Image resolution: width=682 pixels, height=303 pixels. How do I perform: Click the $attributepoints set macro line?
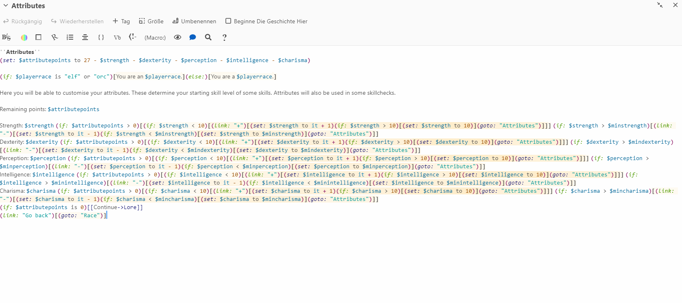[x=155, y=60]
